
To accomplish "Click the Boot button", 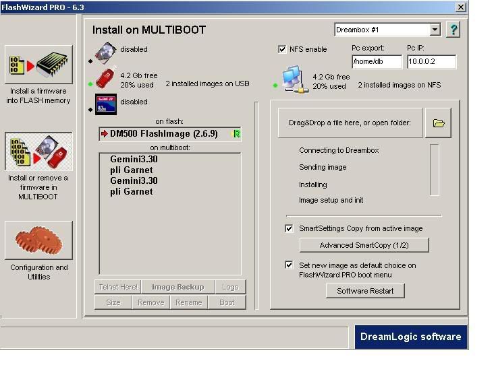I will [227, 302].
